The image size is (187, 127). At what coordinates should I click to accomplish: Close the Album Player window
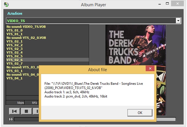(x=177, y=4)
